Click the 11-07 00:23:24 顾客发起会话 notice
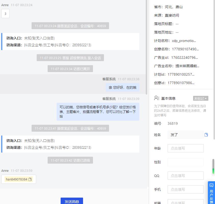 (70, 26)
